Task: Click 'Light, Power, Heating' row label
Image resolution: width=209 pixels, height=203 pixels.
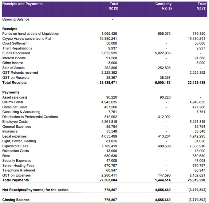Action: coord(19,141)
